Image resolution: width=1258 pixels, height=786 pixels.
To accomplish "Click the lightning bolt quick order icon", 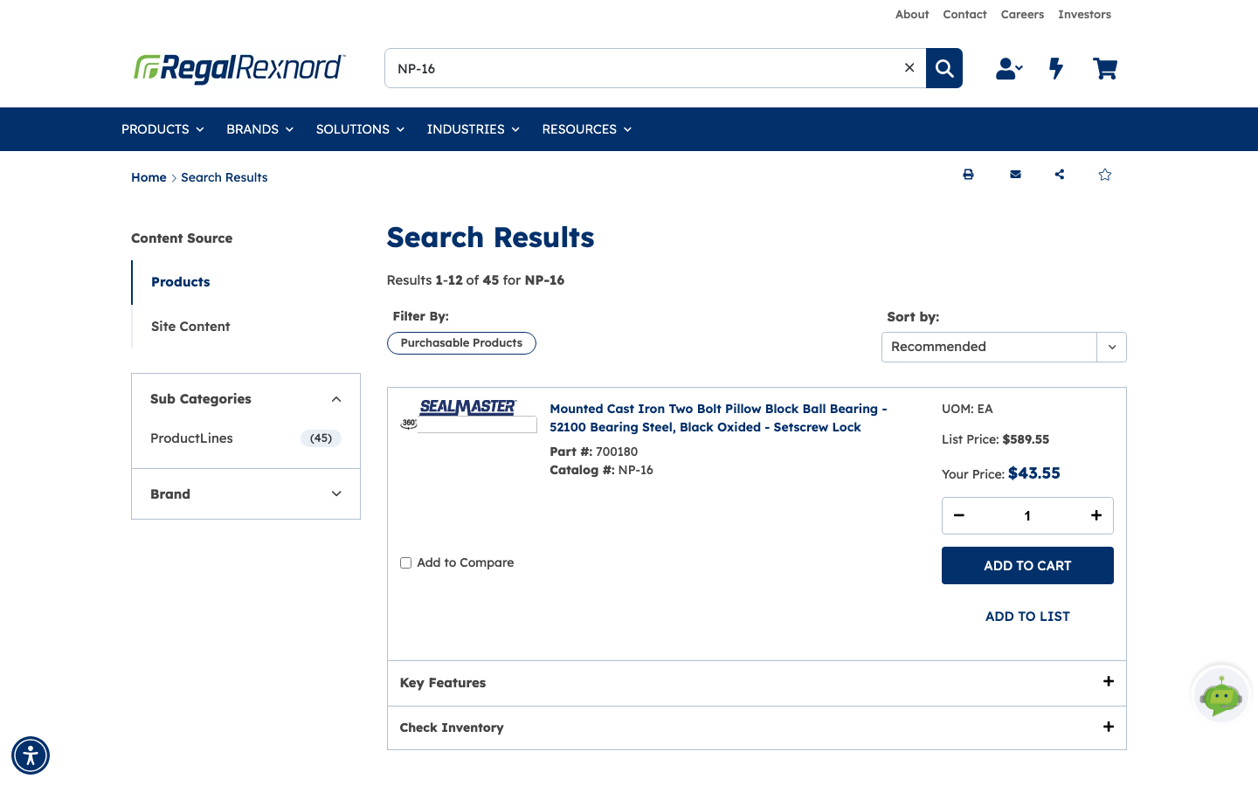I will (x=1056, y=68).
